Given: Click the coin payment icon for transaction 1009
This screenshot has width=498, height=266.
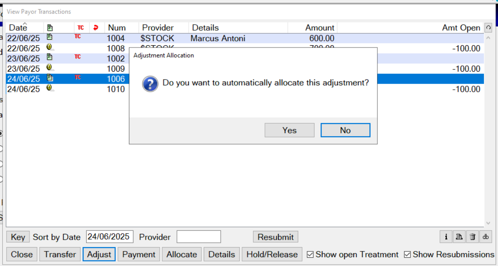Looking at the screenshot, I should click(x=50, y=69).
